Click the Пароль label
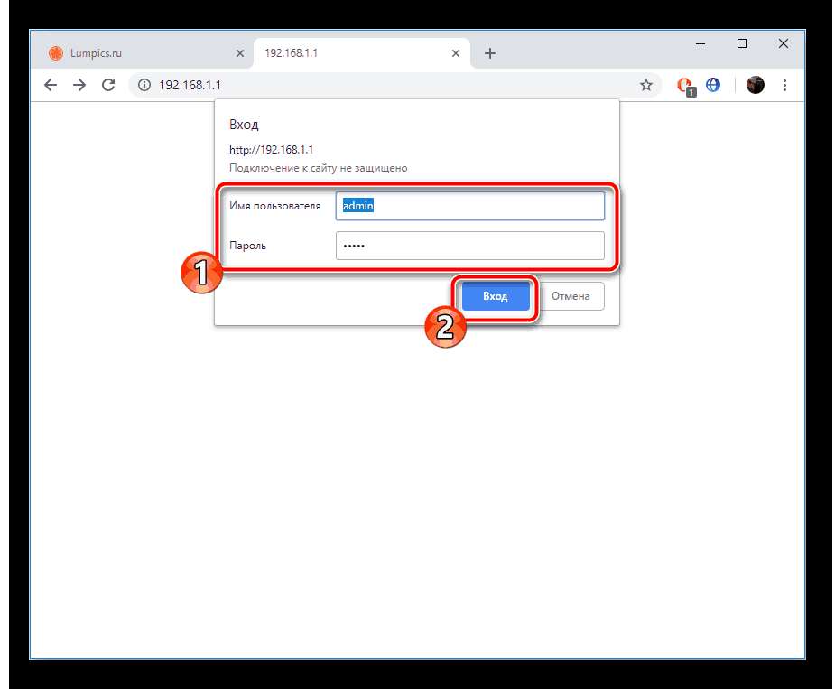 coord(247,246)
